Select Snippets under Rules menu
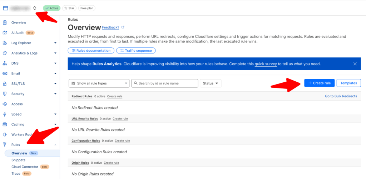366x179 pixels. point(19,160)
